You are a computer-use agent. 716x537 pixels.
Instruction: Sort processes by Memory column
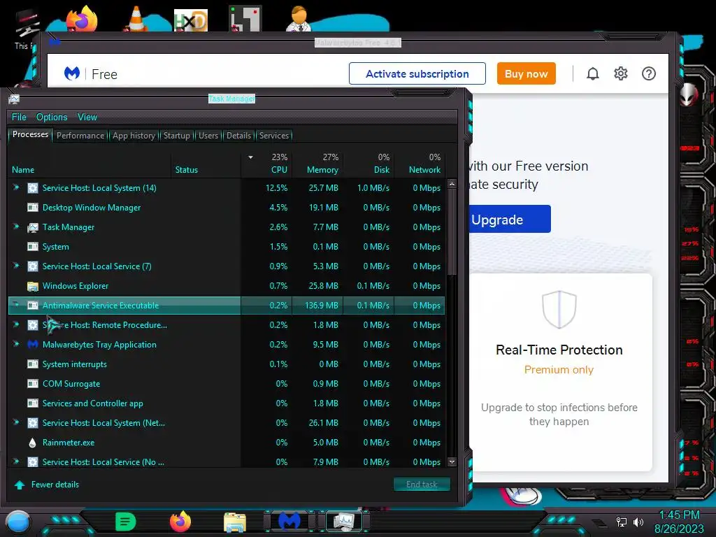(318, 164)
